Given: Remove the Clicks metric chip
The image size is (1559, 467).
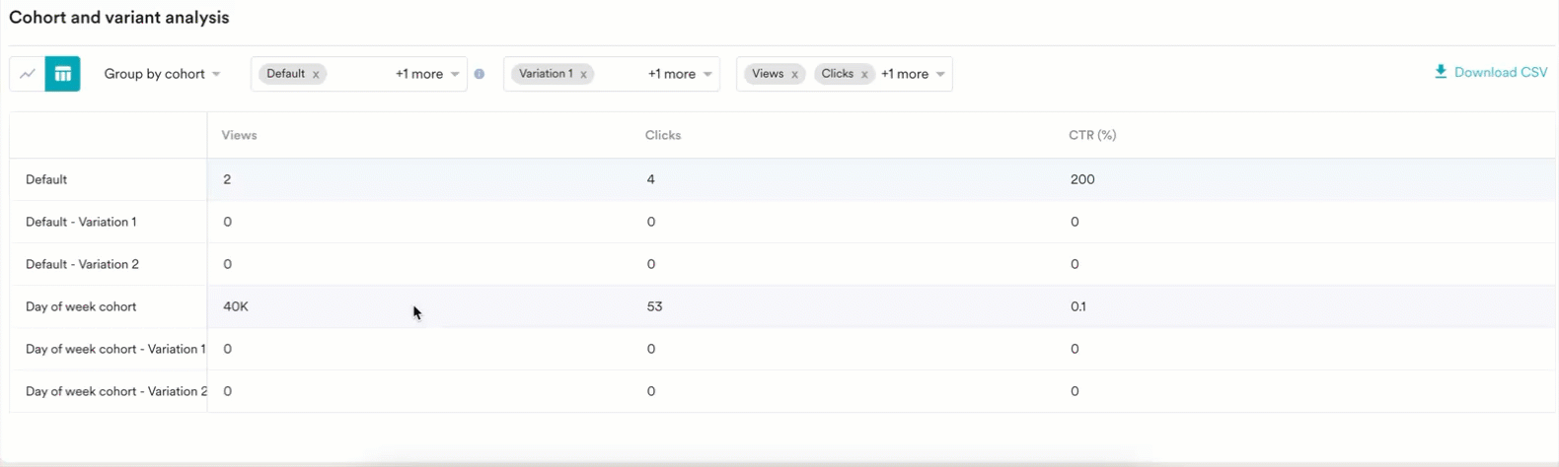Looking at the screenshot, I should [864, 75].
